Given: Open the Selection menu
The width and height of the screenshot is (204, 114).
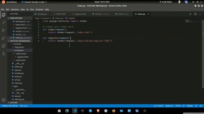Looking at the screenshot, I should pos(15,9).
